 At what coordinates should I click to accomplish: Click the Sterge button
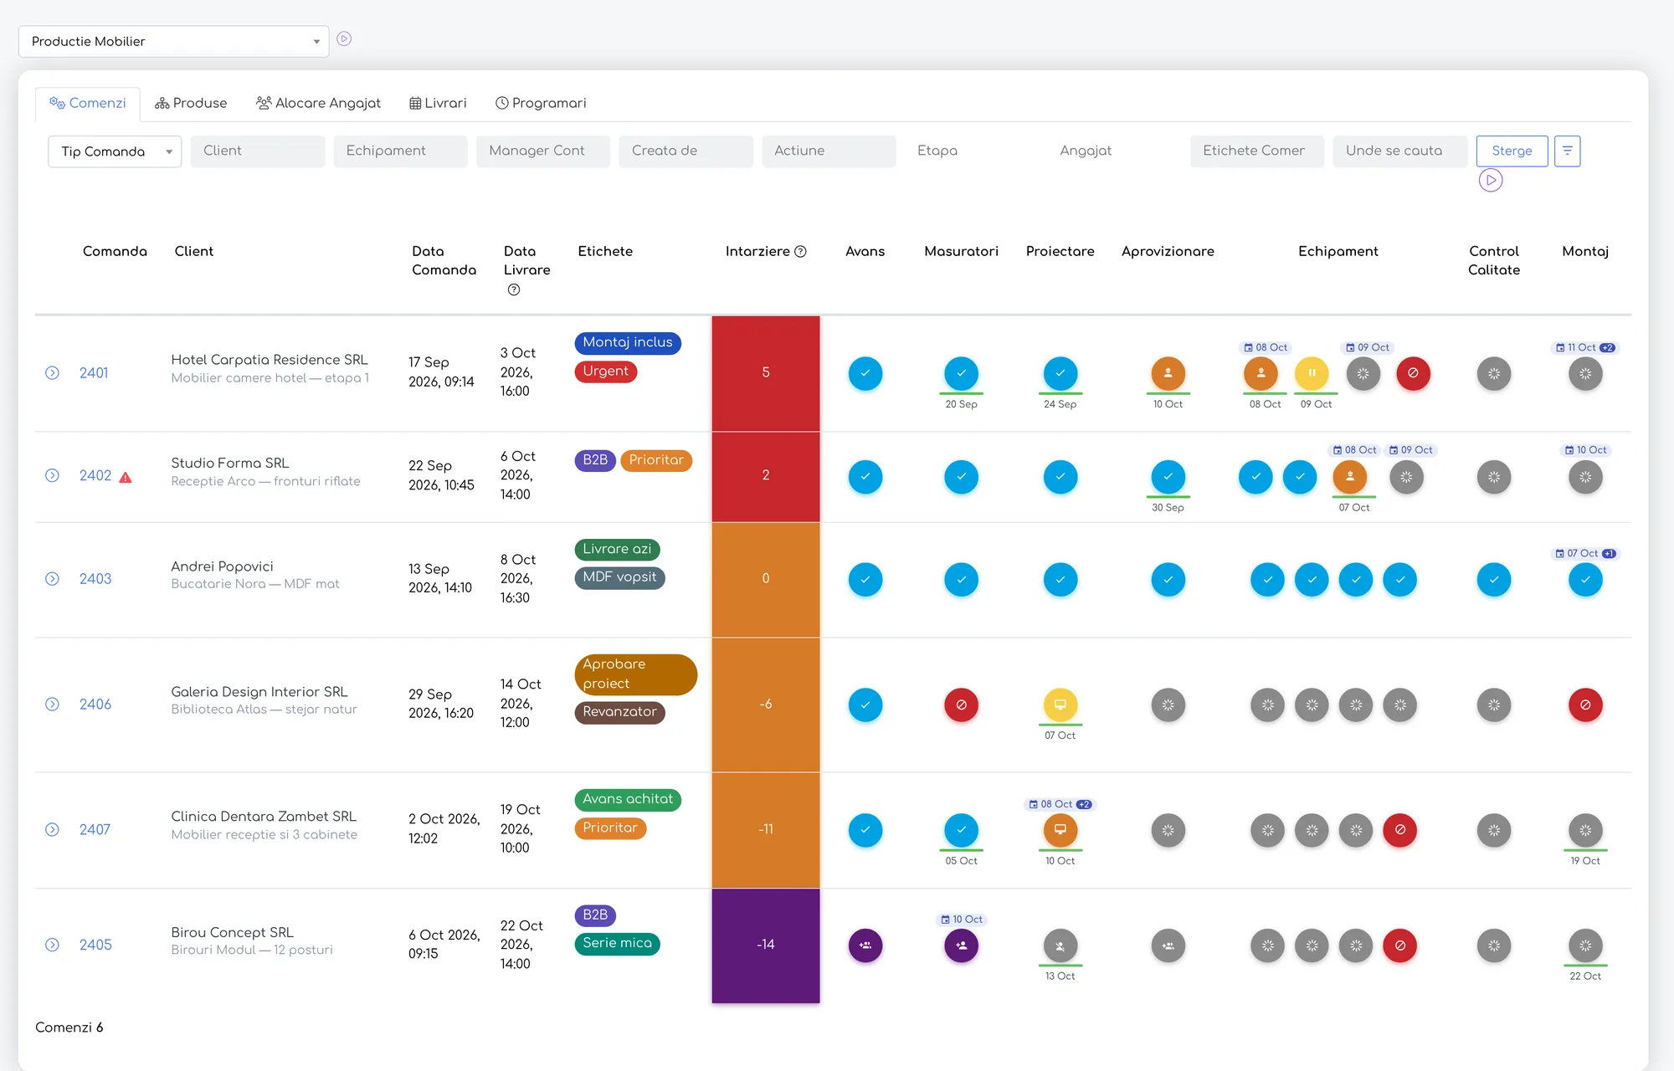point(1512,151)
